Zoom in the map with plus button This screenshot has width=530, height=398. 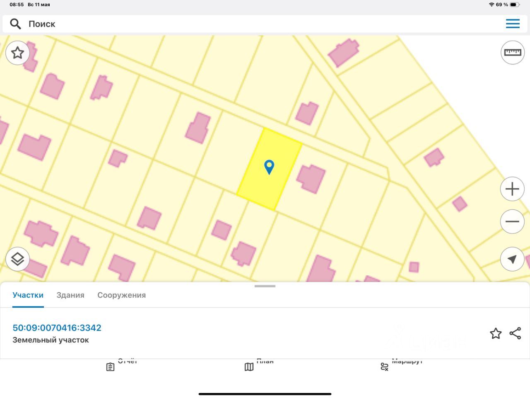point(512,189)
